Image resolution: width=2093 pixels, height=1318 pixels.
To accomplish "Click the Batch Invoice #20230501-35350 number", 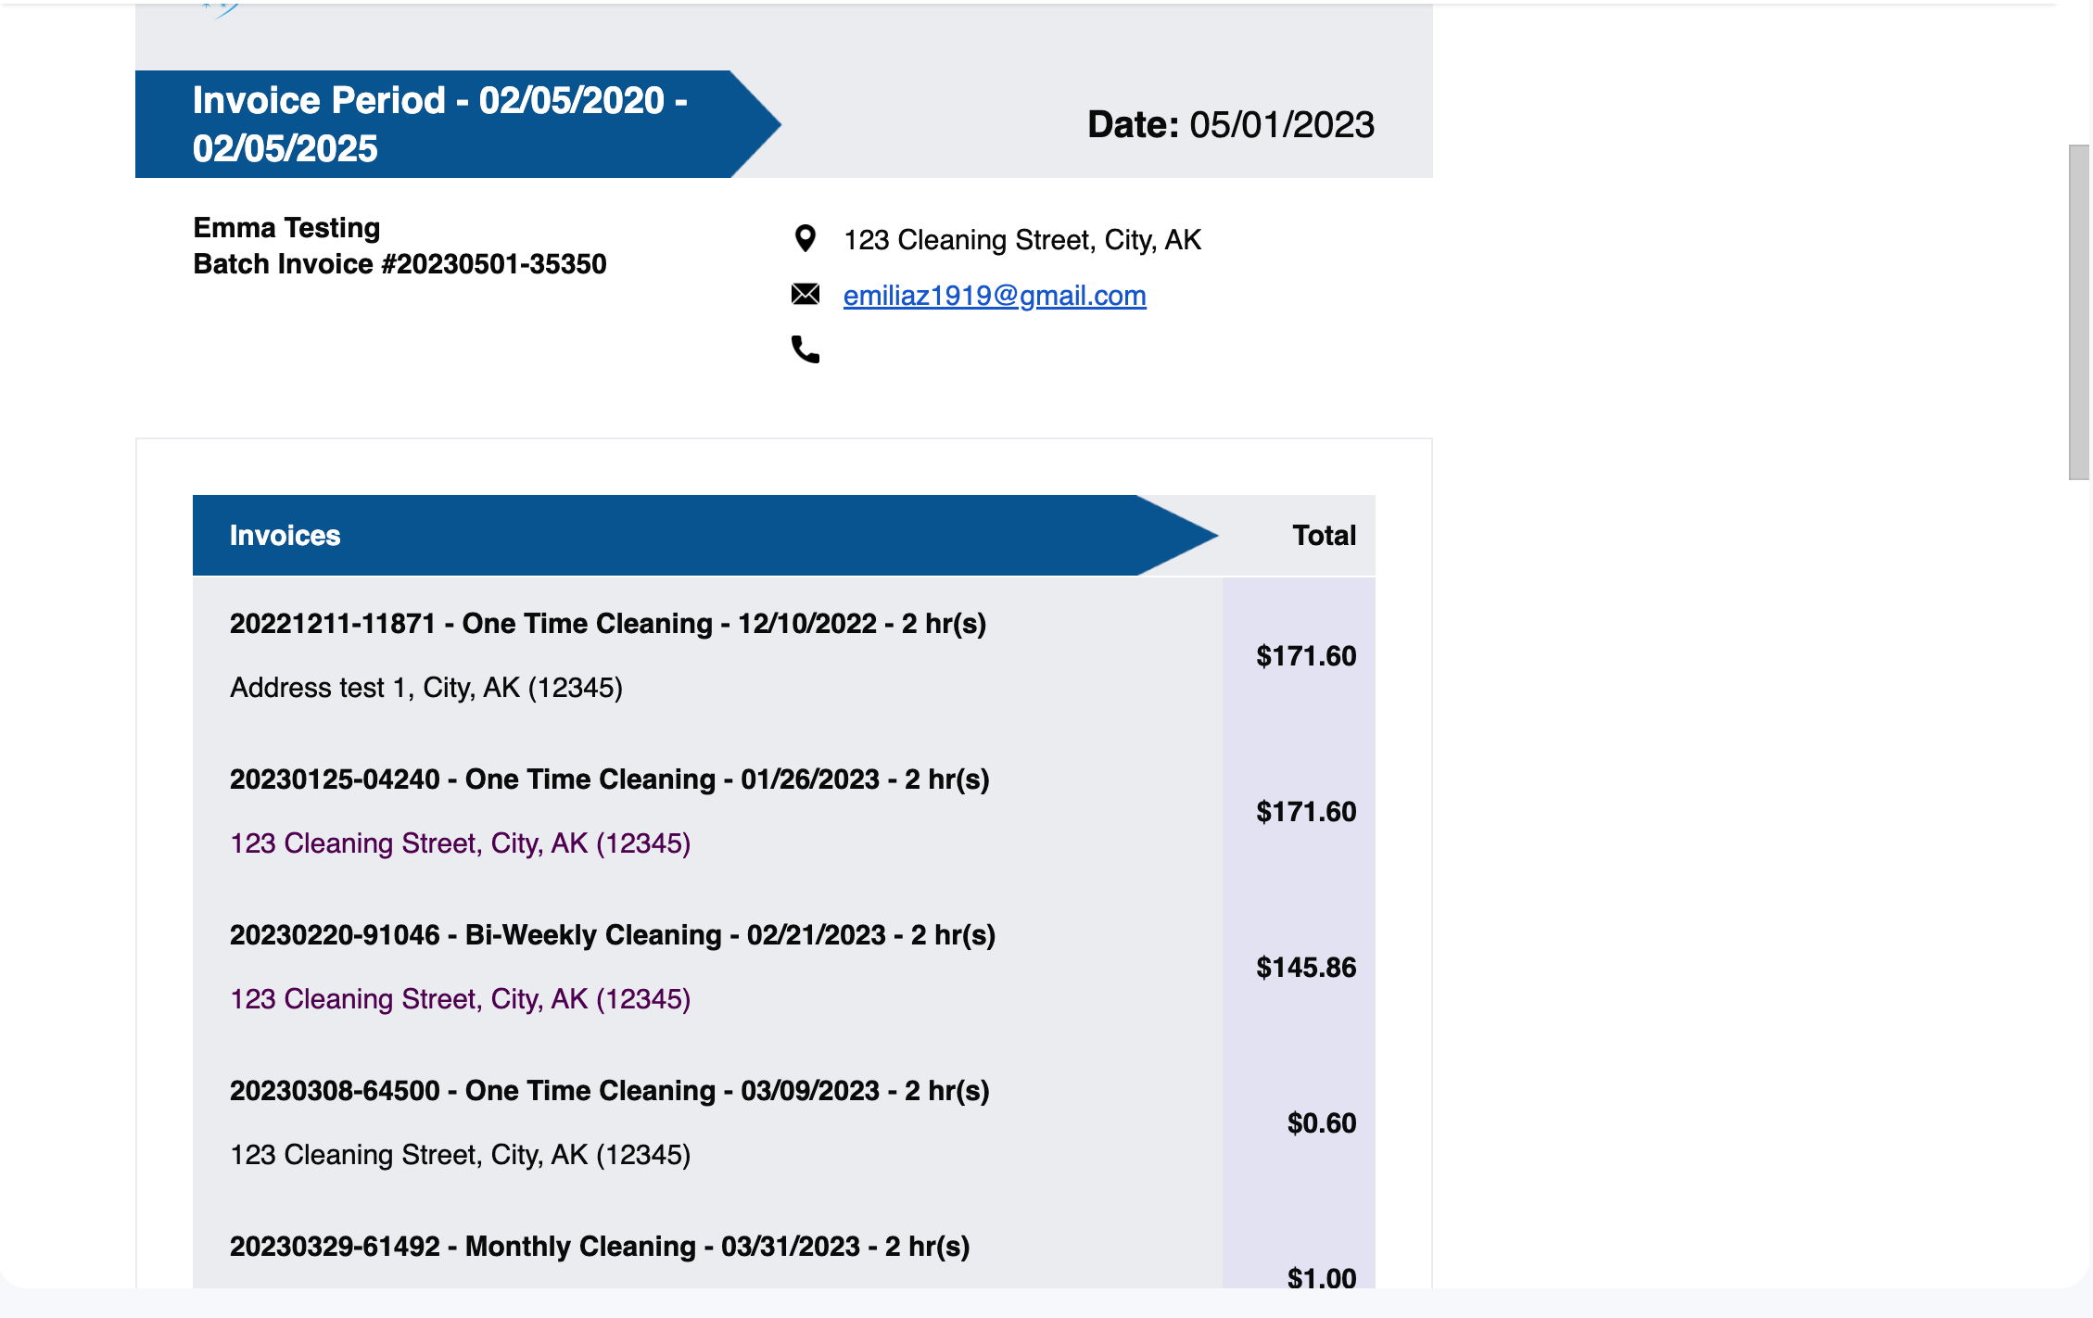I will (400, 264).
